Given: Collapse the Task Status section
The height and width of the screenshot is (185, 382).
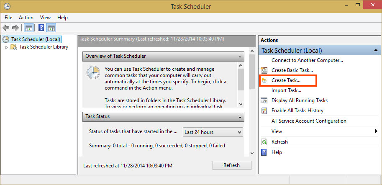Looking at the screenshot, I should (x=240, y=117).
